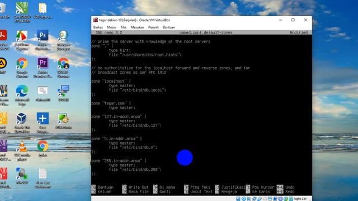
Task: Click the network adapter status icon
Action: tap(254, 199)
